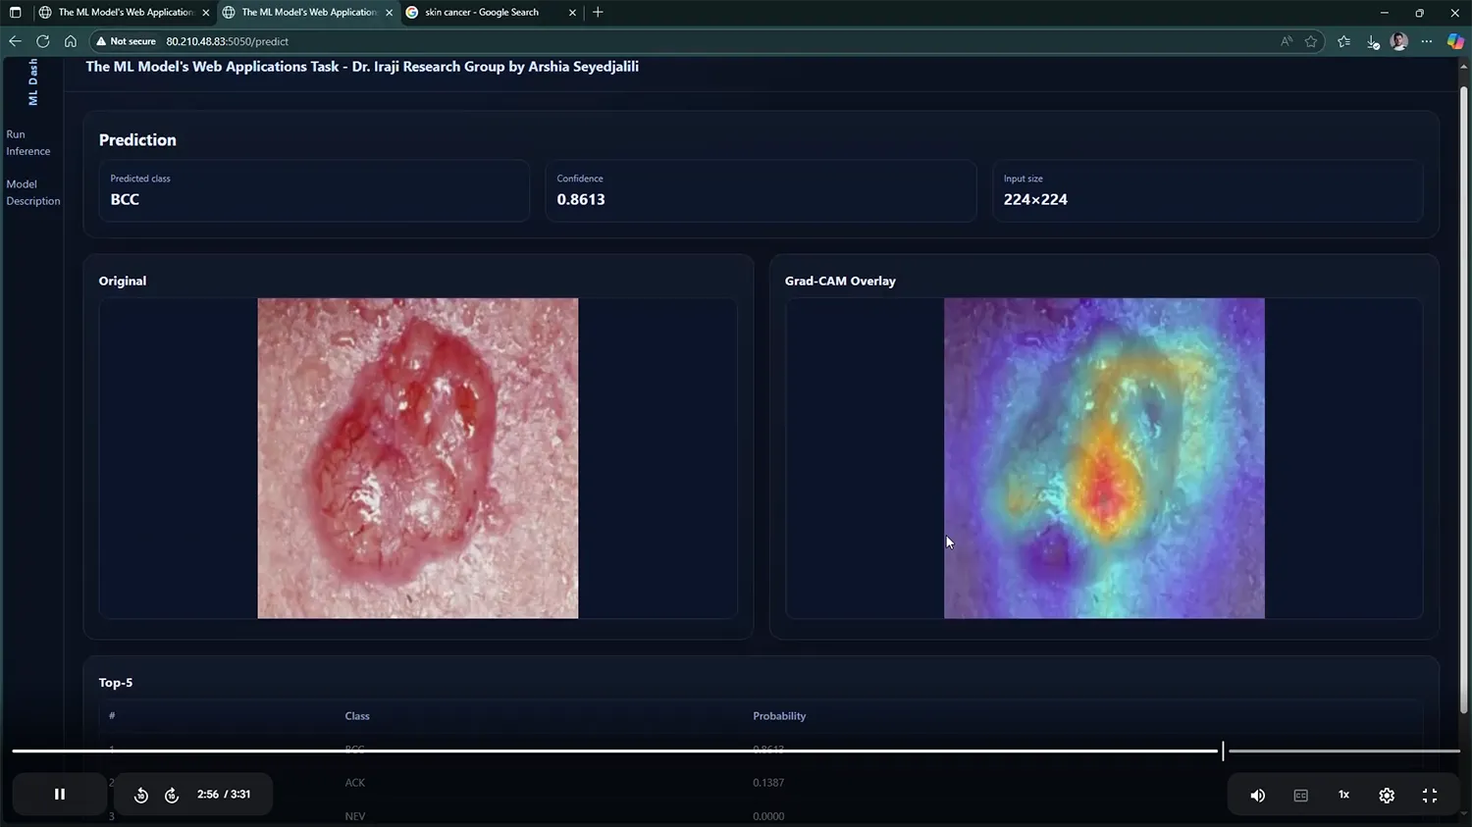
Task: Open the browser home page
Action: pyautogui.click(x=71, y=41)
